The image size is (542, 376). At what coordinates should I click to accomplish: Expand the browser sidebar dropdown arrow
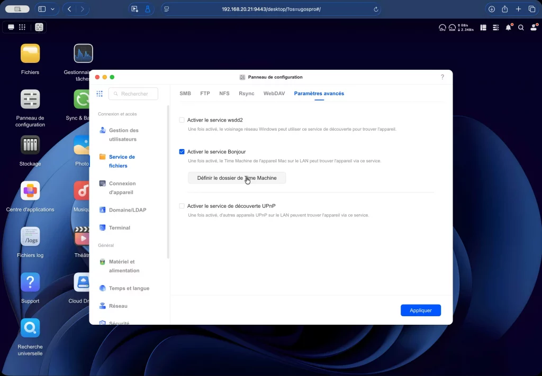52,9
